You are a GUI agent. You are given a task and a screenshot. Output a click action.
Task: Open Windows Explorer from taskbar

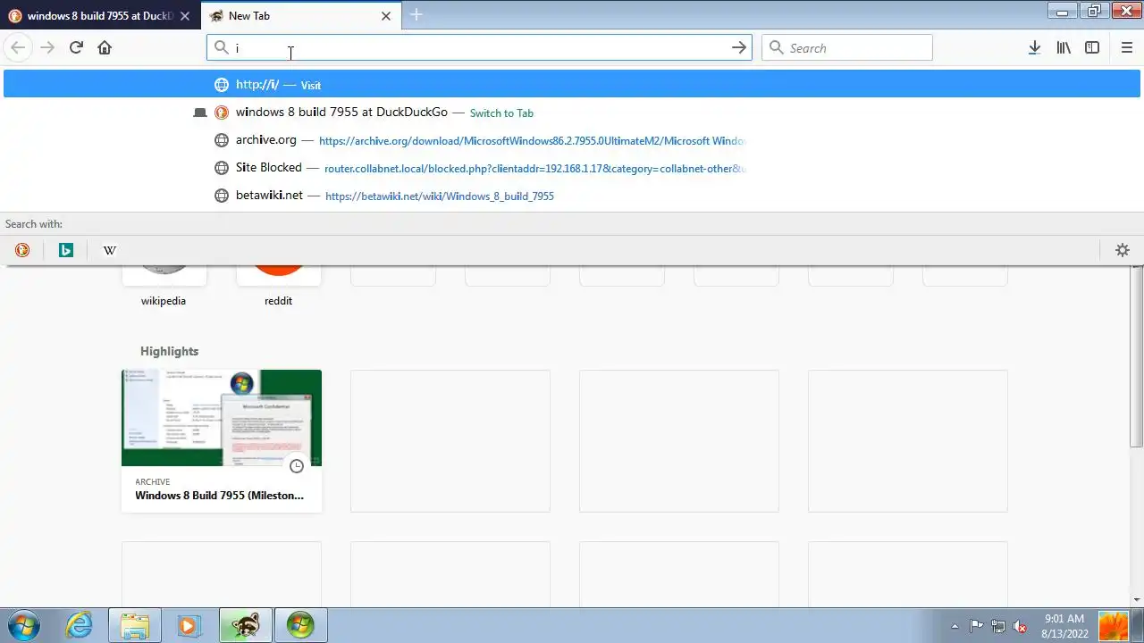tap(135, 625)
